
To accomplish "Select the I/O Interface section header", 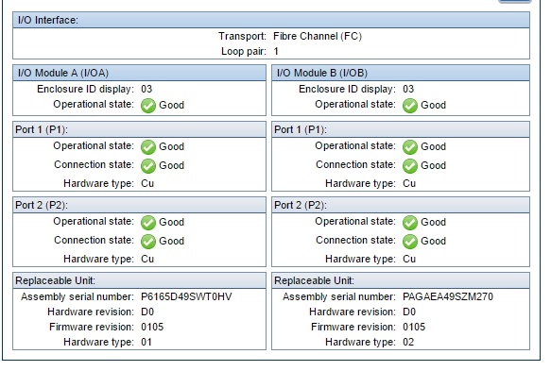I will (x=271, y=20).
